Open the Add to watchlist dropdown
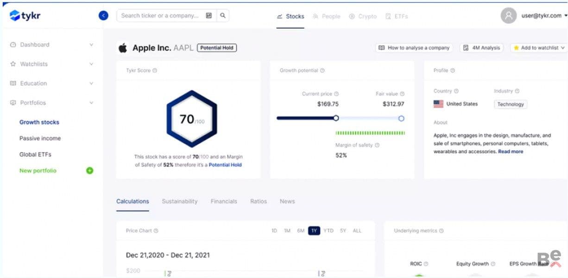The width and height of the screenshot is (568, 278). point(538,48)
